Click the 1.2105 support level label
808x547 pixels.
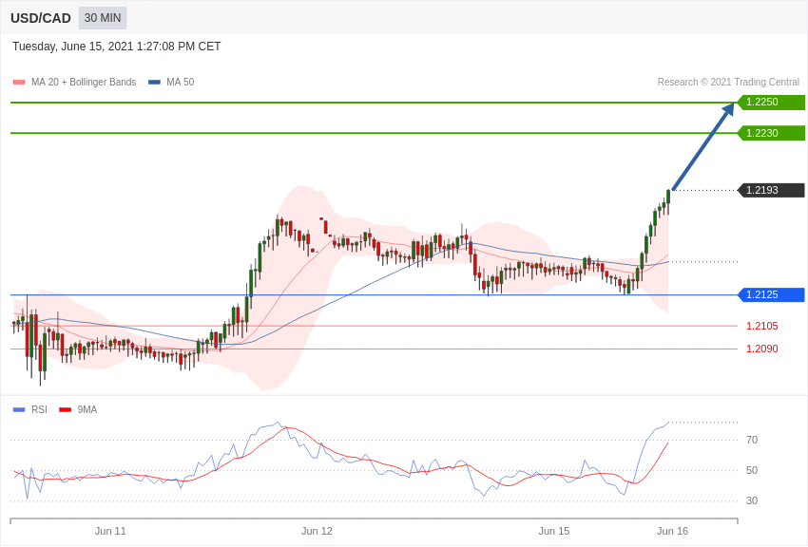tap(762, 327)
